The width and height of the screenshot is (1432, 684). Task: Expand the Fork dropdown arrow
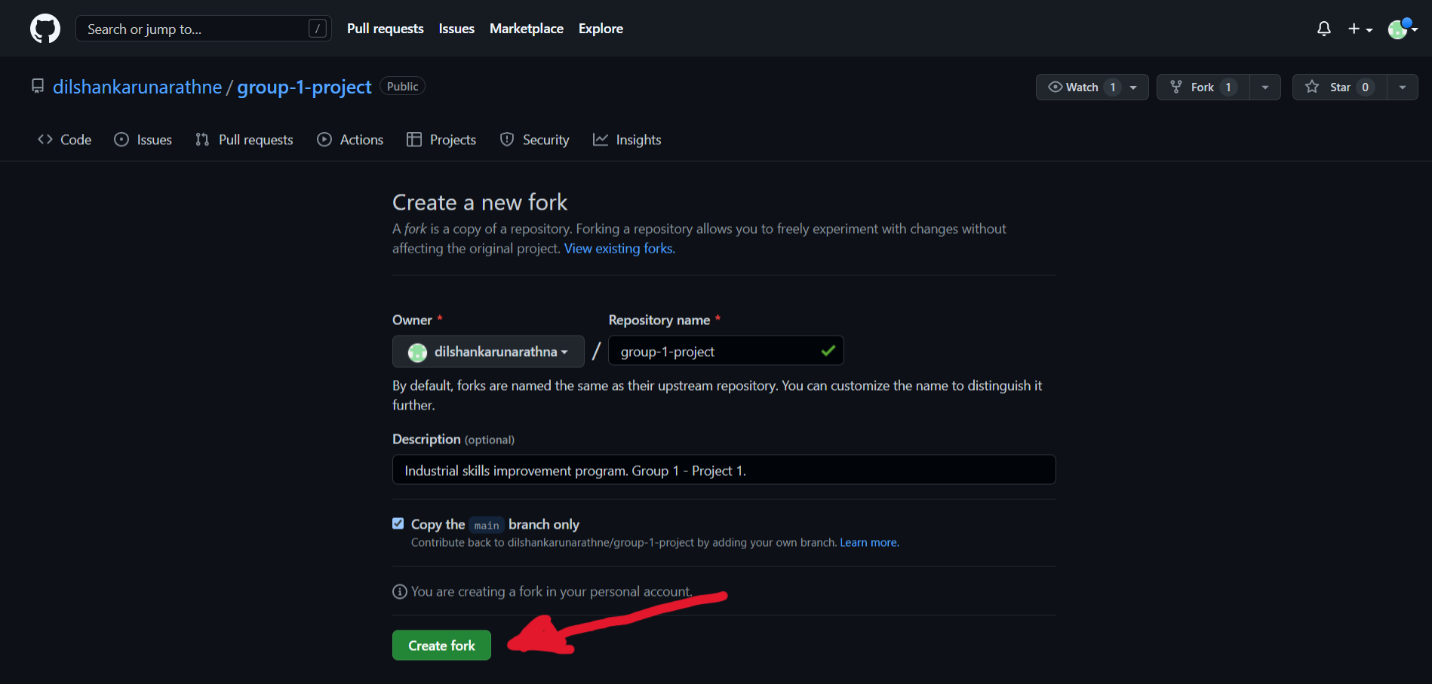[x=1265, y=87]
